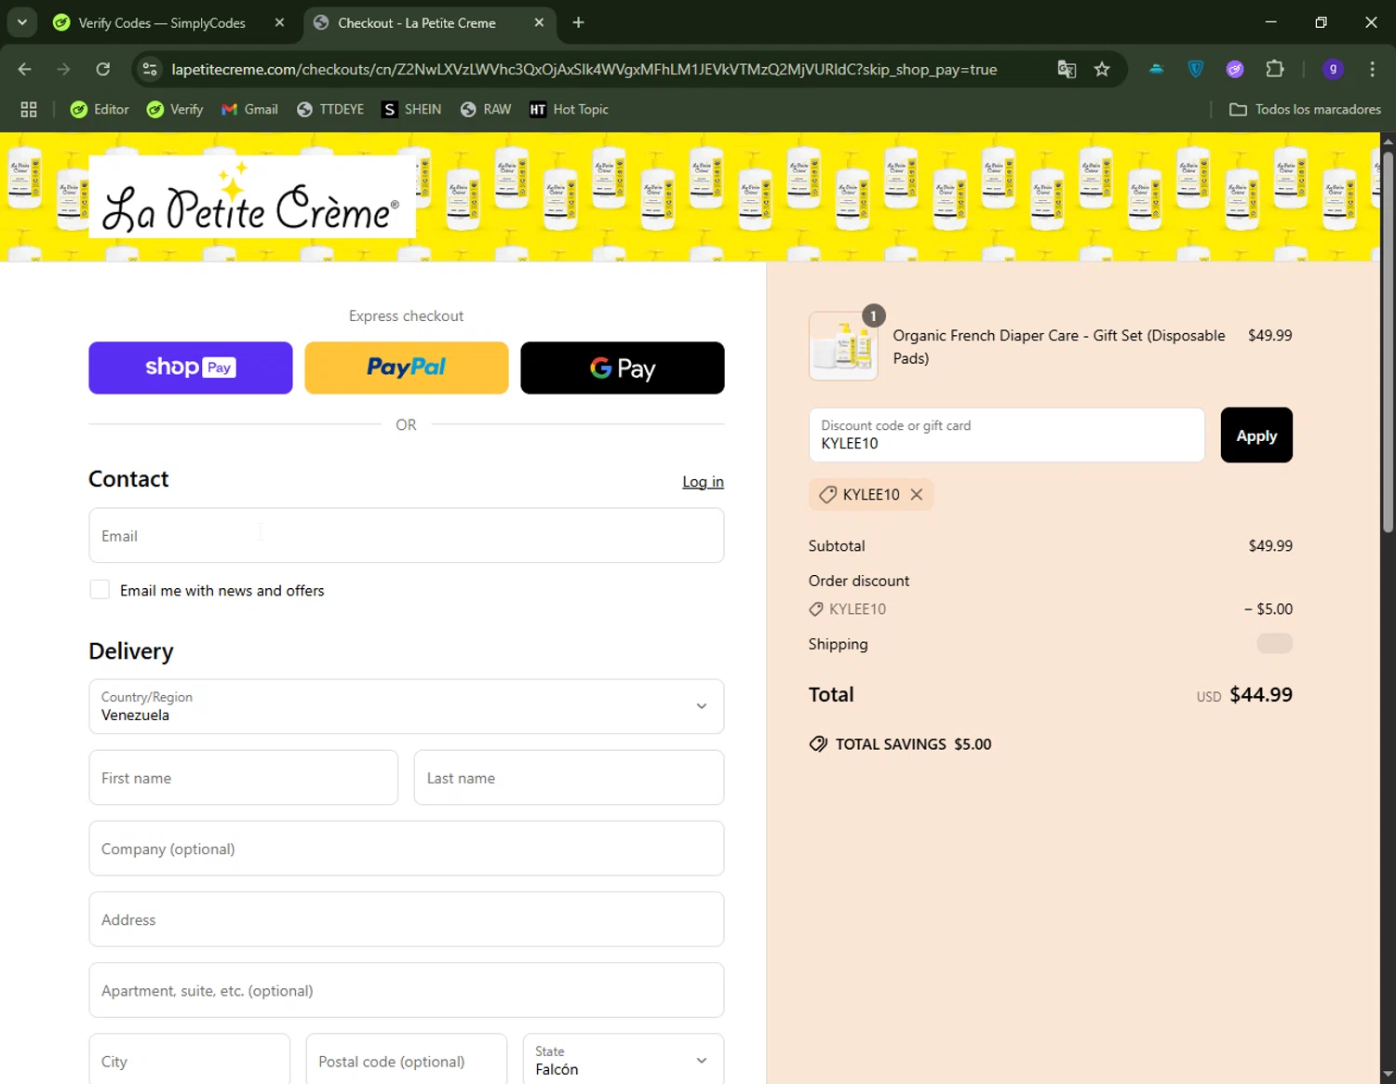Screen dimensions: 1396x1084
Task: Open the translate page icon
Action: [x=1067, y=69]
